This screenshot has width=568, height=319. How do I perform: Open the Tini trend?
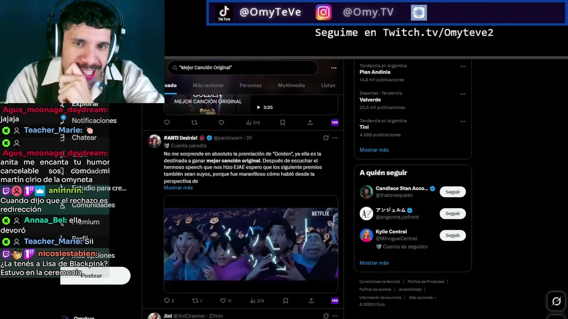click(364, 127)
